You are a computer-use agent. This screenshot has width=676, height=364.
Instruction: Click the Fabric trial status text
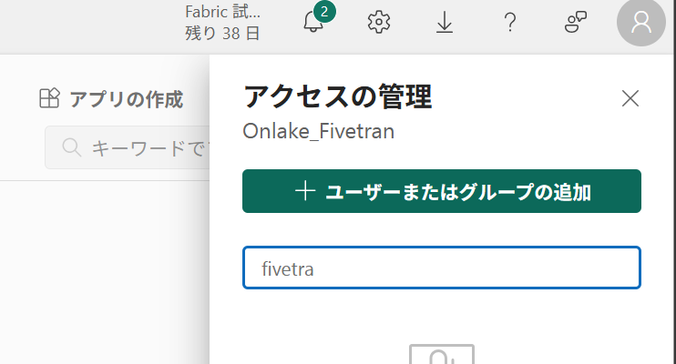click(x=222, y=12)
